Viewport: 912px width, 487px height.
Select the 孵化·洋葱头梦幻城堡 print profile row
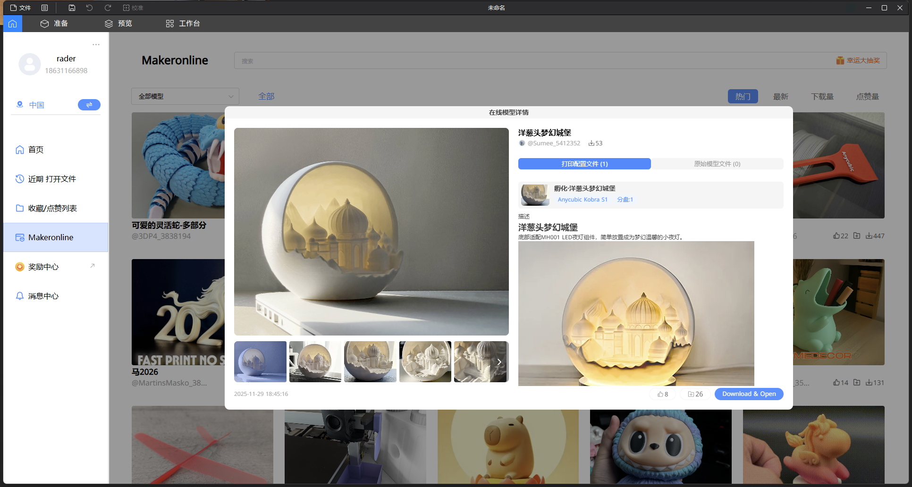[x=651, y=195]
